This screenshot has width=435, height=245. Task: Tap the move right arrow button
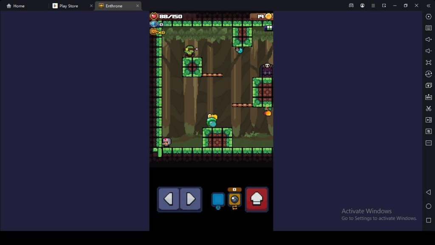click(x=191, y=199)
